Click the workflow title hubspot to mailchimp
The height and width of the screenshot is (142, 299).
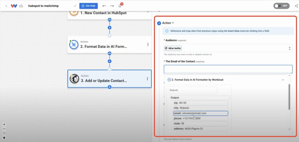point(44,6)
